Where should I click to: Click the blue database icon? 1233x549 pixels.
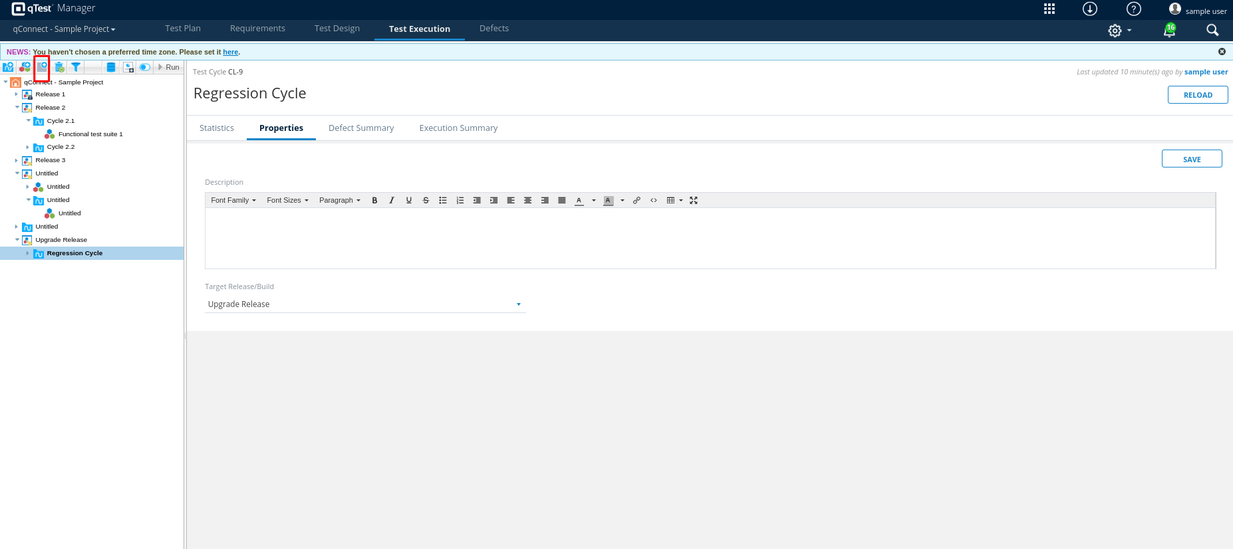tap(111, 67)
